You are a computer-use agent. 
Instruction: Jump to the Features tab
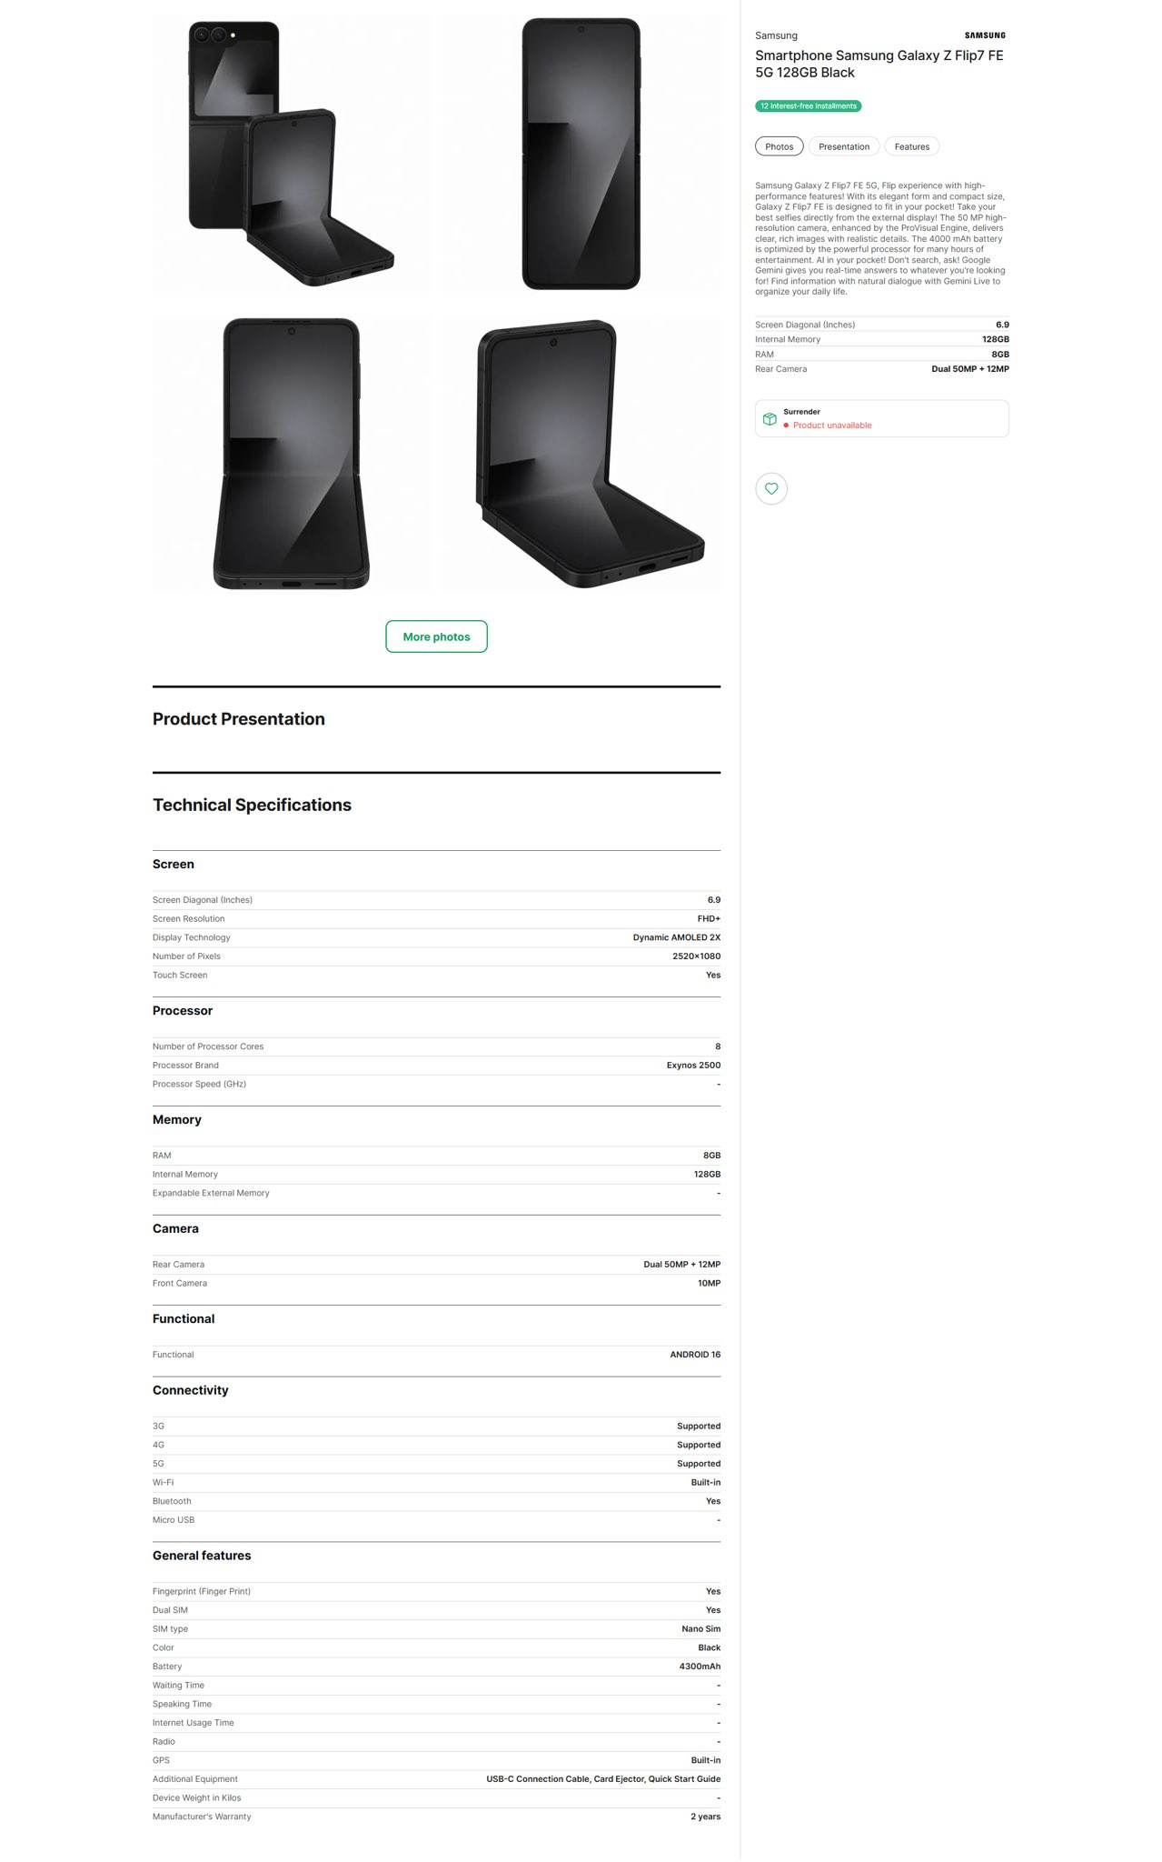click(912, 146)
